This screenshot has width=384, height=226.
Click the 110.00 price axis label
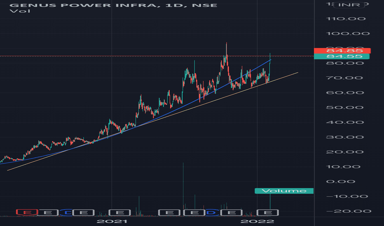[x=346, y=18]
